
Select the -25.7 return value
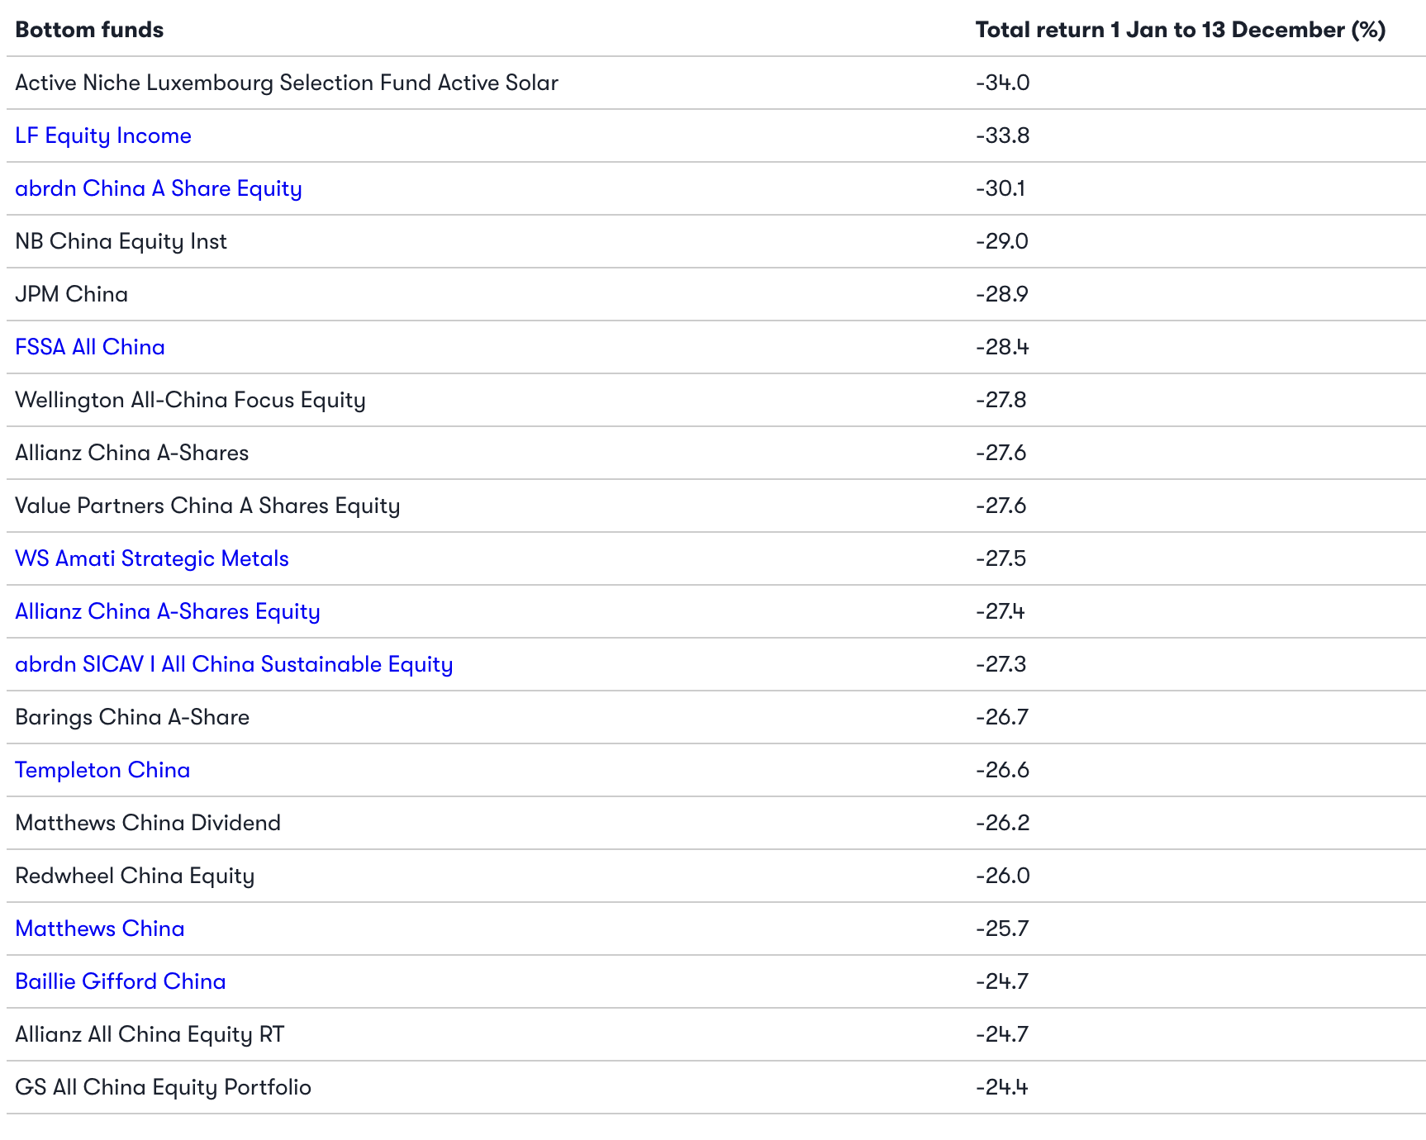[x=1002, y=929]
